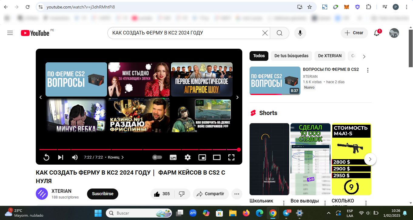The image size is (413, 220).
Task: Open the Crear upload menu
Action: pos(354,33)
